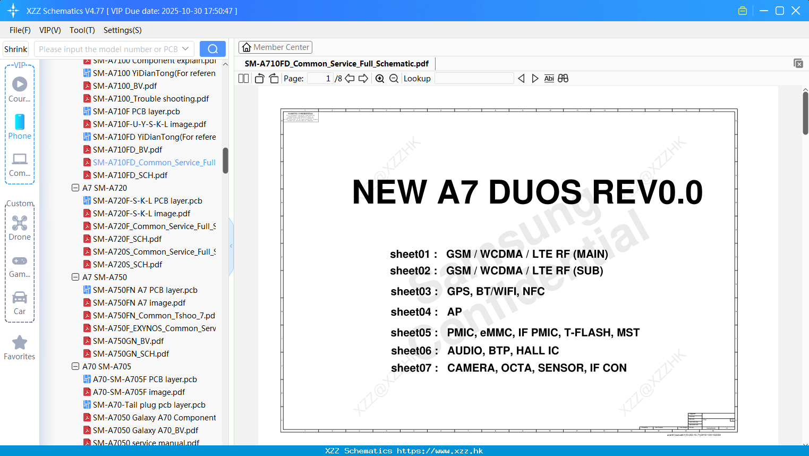The image size is (809, 456).
Task: Zoom out of the schematic
Action: (394, 79)
